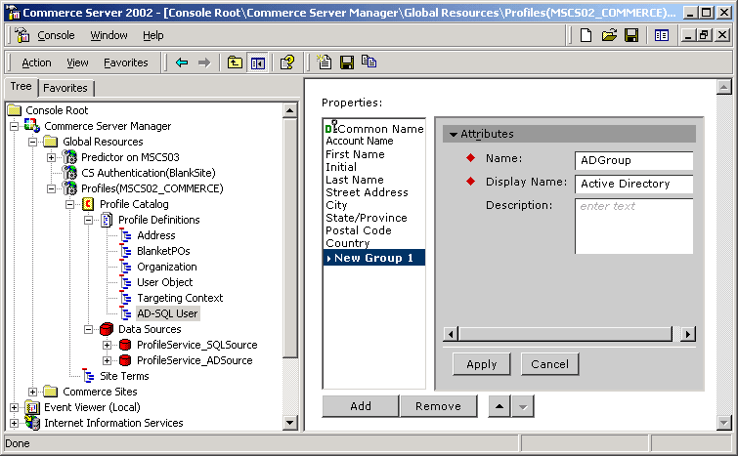Click the move-up arrow next to Remove
The height and width of the screenshot is (456, 738).
point(499,406)
